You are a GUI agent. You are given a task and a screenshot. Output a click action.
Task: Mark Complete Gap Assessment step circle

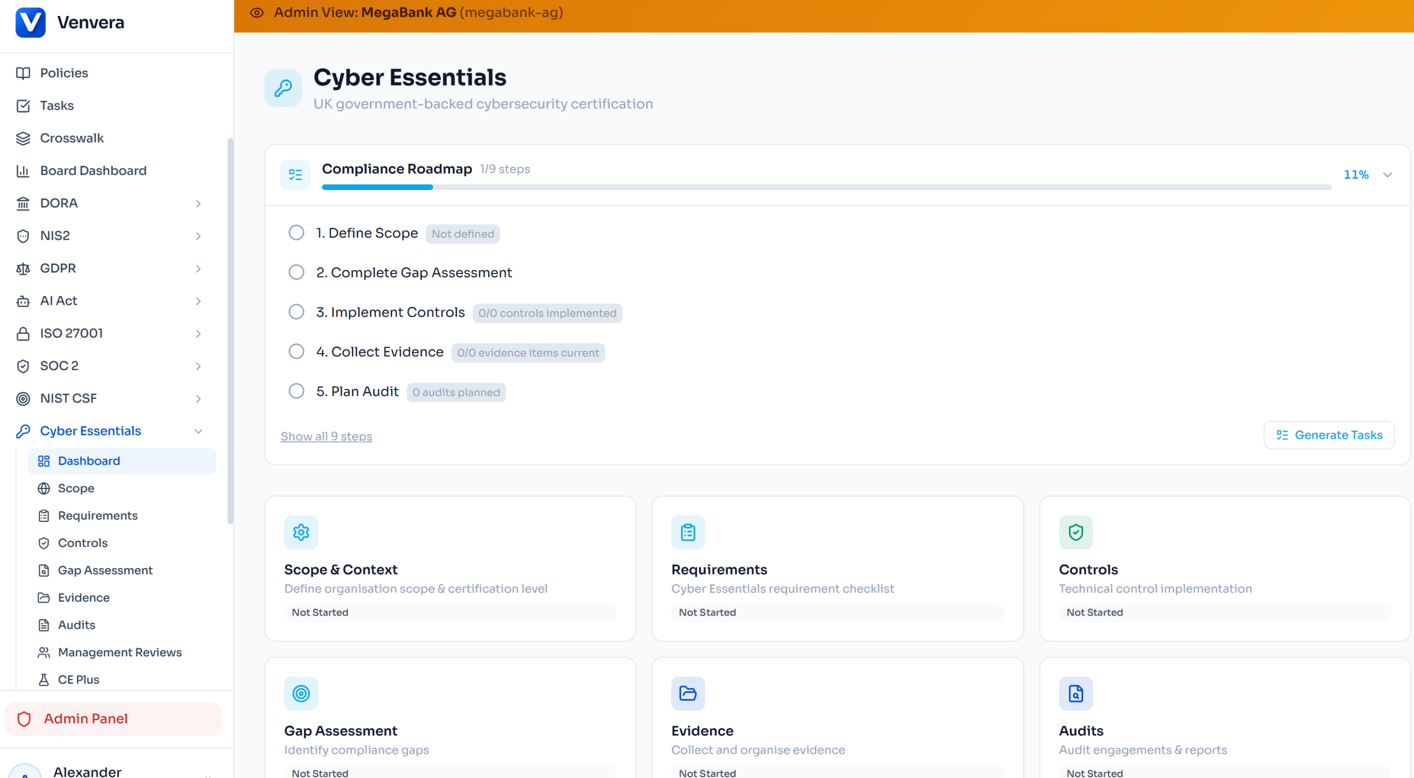pos(297,272)
